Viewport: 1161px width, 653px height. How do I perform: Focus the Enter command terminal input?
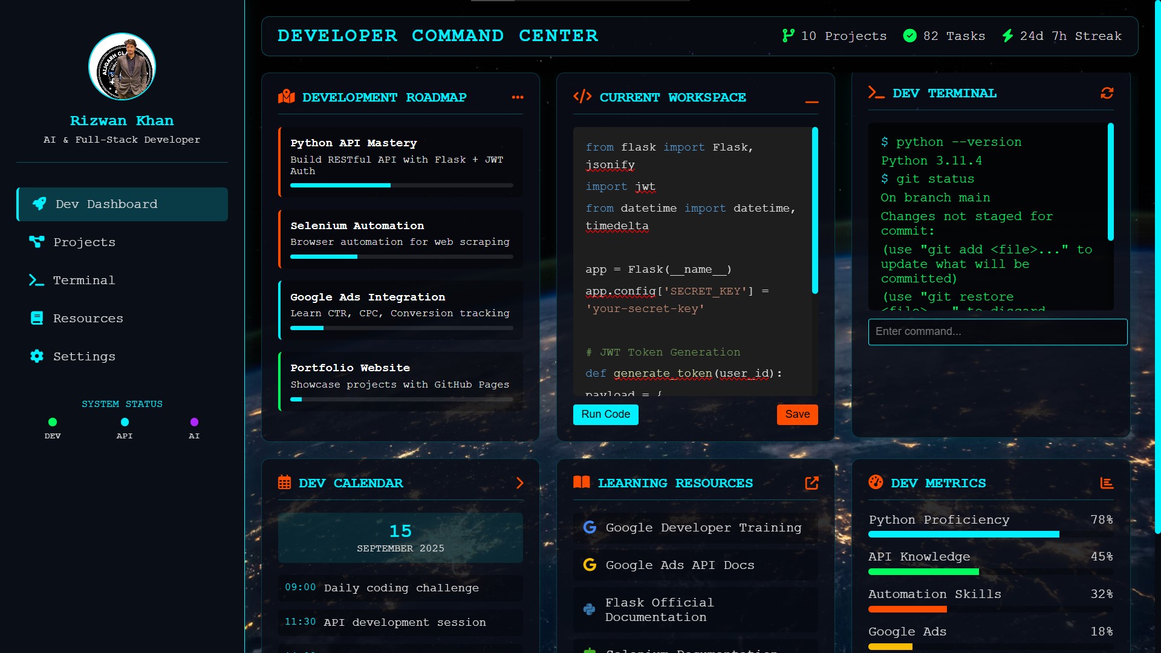coord(997,332)
